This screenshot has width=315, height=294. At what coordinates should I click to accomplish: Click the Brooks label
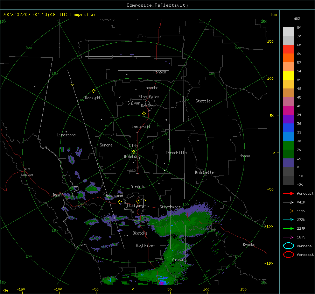249,245
